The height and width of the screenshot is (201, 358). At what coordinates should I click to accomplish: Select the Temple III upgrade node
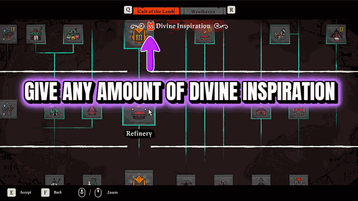coord(139,35)
